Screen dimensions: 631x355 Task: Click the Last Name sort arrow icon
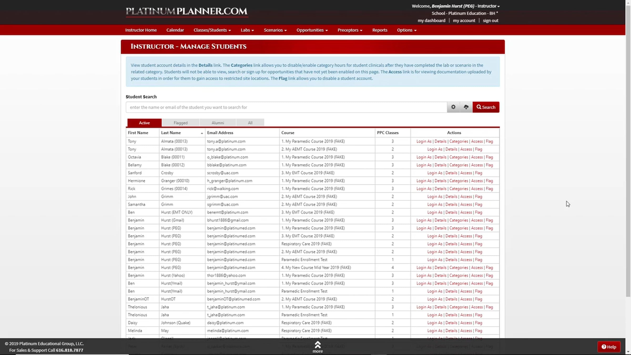202,133
